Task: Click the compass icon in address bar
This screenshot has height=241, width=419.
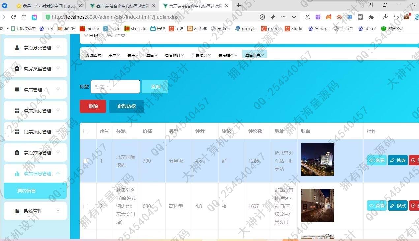Action: click(262, 17)
